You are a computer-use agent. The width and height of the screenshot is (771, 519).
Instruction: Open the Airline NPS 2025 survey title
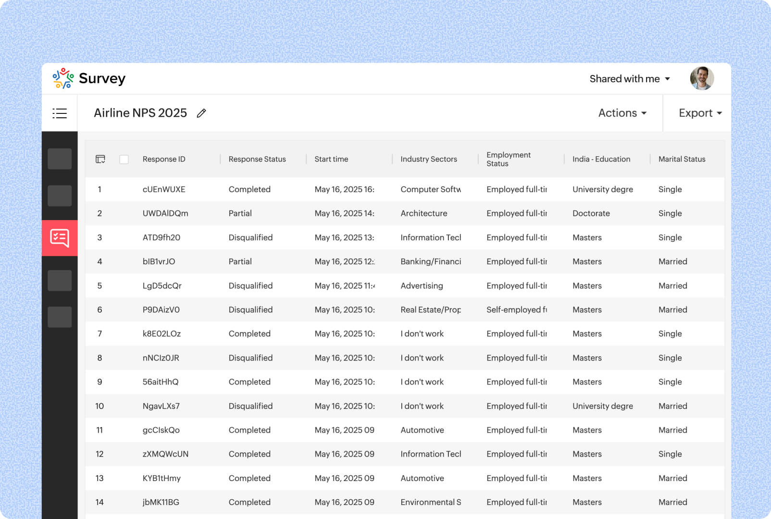pos(140,113)
